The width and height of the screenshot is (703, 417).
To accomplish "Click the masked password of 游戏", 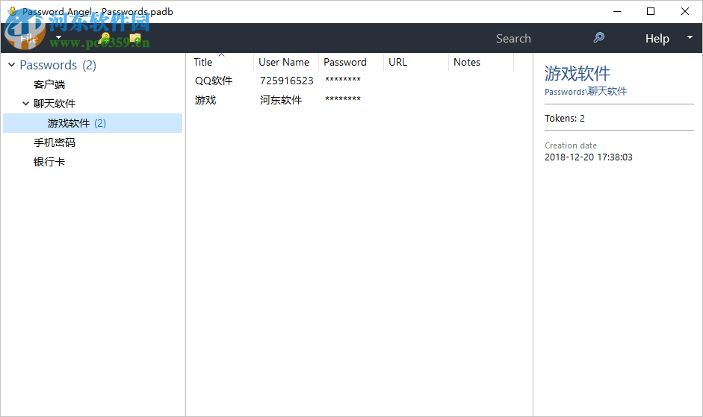I will [x=343, y=99].
